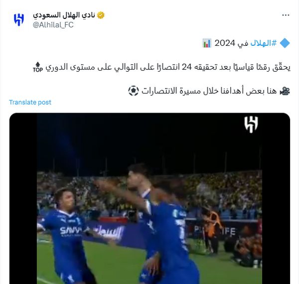
Task: Click the gold verified badge
Action: coord(101,15)
